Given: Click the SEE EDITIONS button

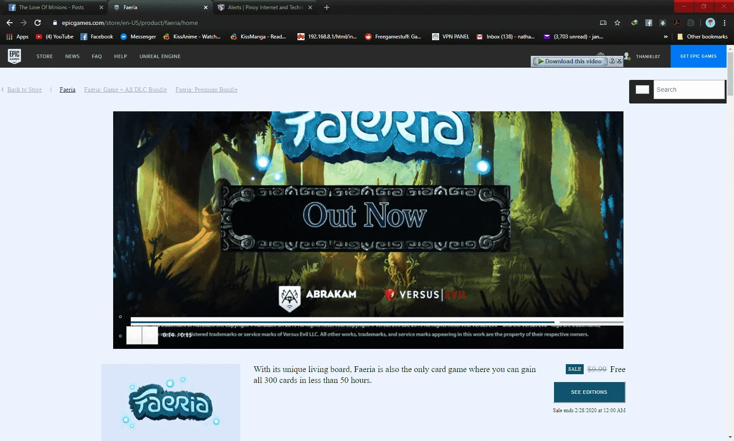Looking at the screenshot, I should [x=589, y=392].
